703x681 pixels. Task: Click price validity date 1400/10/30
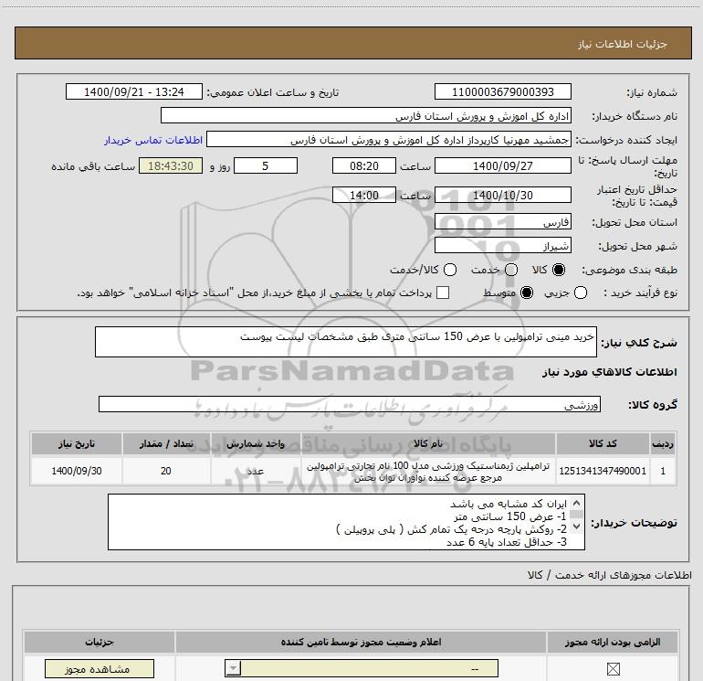click(x=502, y=196)
